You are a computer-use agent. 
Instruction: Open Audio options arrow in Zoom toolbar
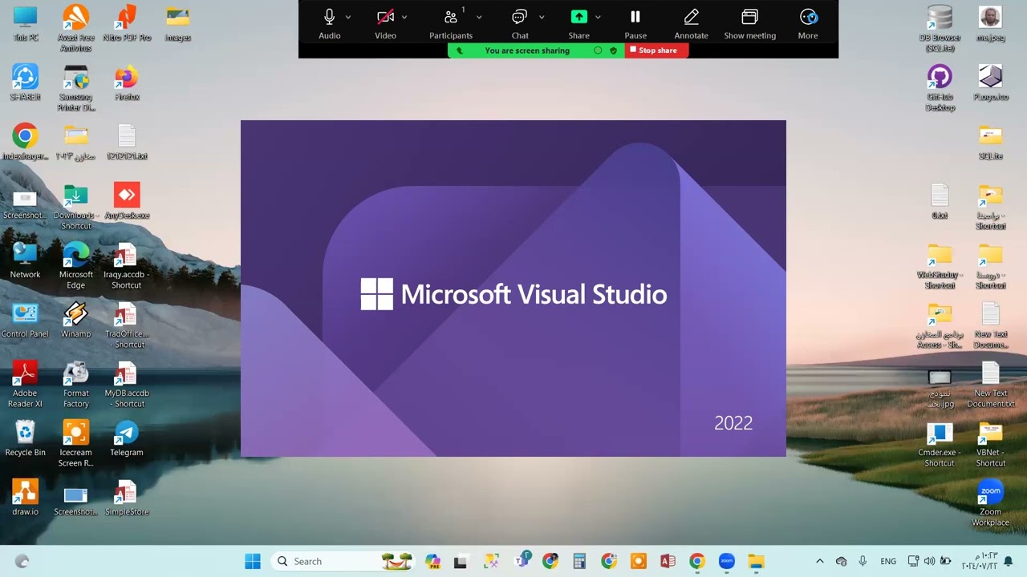click(347, 17)
